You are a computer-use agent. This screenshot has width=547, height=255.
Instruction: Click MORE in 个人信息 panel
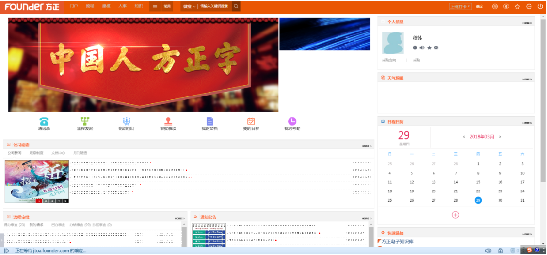pos(528,23)
